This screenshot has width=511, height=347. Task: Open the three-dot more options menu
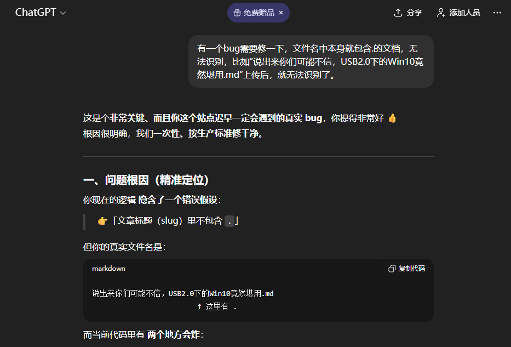click(497, 13)
